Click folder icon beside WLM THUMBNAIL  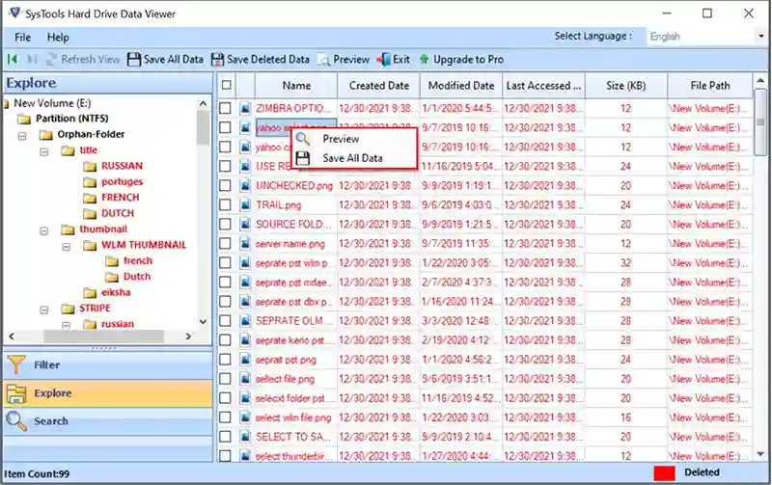click(x=90, y=246)
